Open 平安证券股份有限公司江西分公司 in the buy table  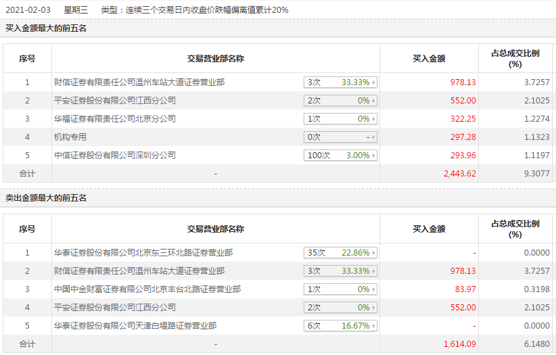(x=115, y=101)
